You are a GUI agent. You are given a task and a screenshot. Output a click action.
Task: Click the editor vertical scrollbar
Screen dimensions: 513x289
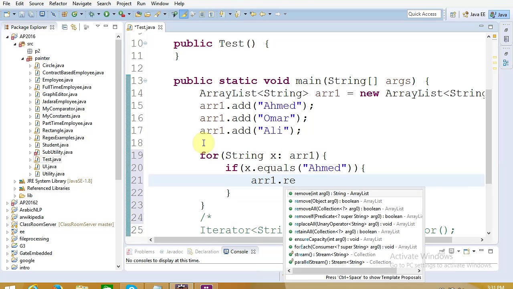[x=489, y=136]
